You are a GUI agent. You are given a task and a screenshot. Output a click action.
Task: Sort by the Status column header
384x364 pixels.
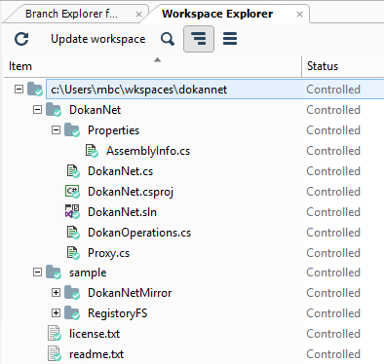click(x=343, y=66)
